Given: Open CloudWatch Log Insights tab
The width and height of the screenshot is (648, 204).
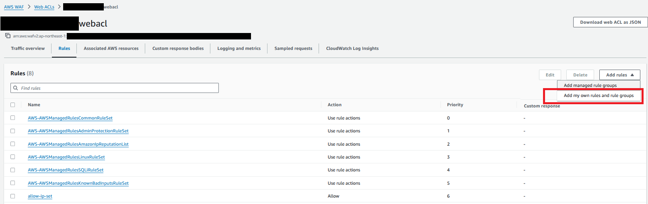Looking at the screenshot, I should pos(352,48).
